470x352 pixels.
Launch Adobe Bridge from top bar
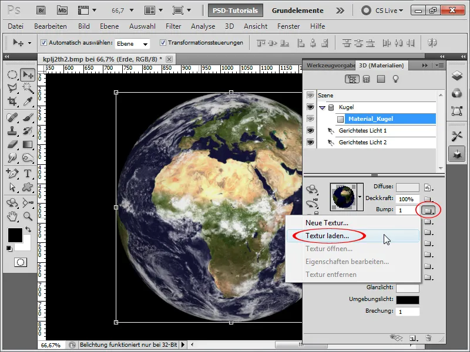[41, 11]
